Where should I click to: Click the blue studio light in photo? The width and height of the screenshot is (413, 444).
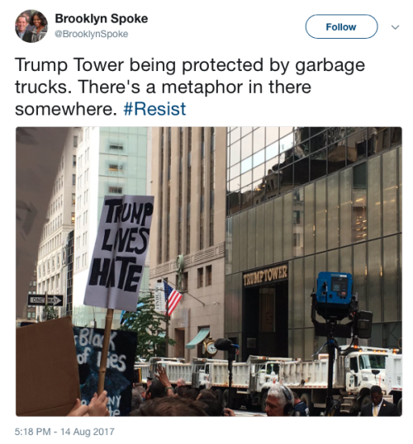pyautogui.click(x=335, y=288)
